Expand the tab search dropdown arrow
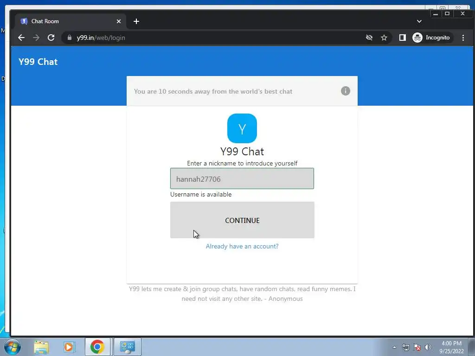 [x=419, y=21]
